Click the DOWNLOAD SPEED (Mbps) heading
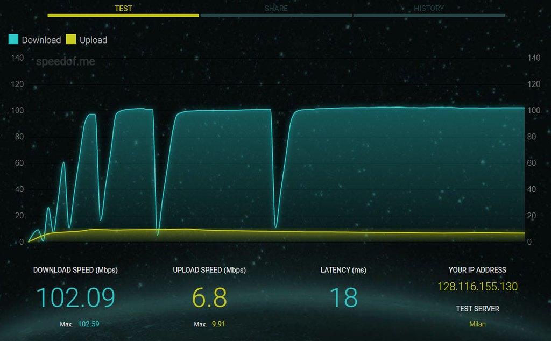This screenshot has height=341, width=551. tap(75, 270)
